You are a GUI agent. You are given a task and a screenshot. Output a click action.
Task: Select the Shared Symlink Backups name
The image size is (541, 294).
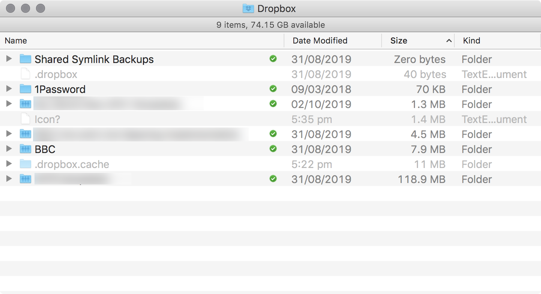coord(94,59)
